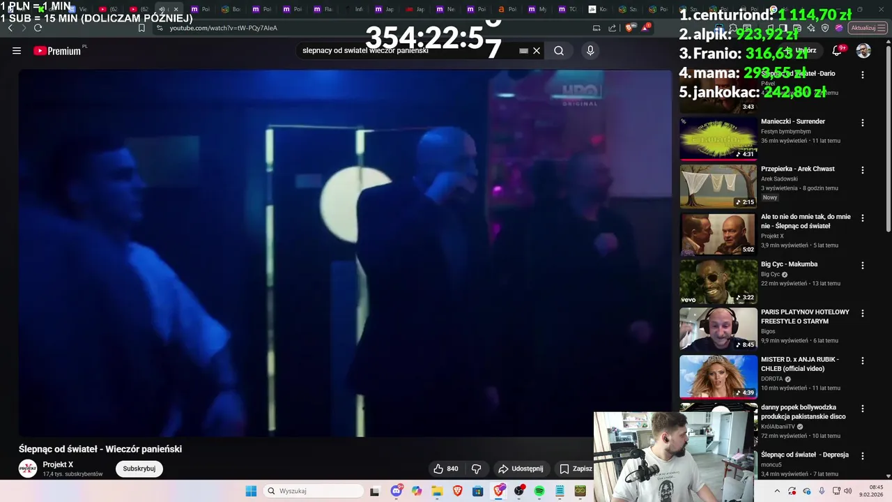
Task: Open Projekt X channel avatar
Action: 28,469
